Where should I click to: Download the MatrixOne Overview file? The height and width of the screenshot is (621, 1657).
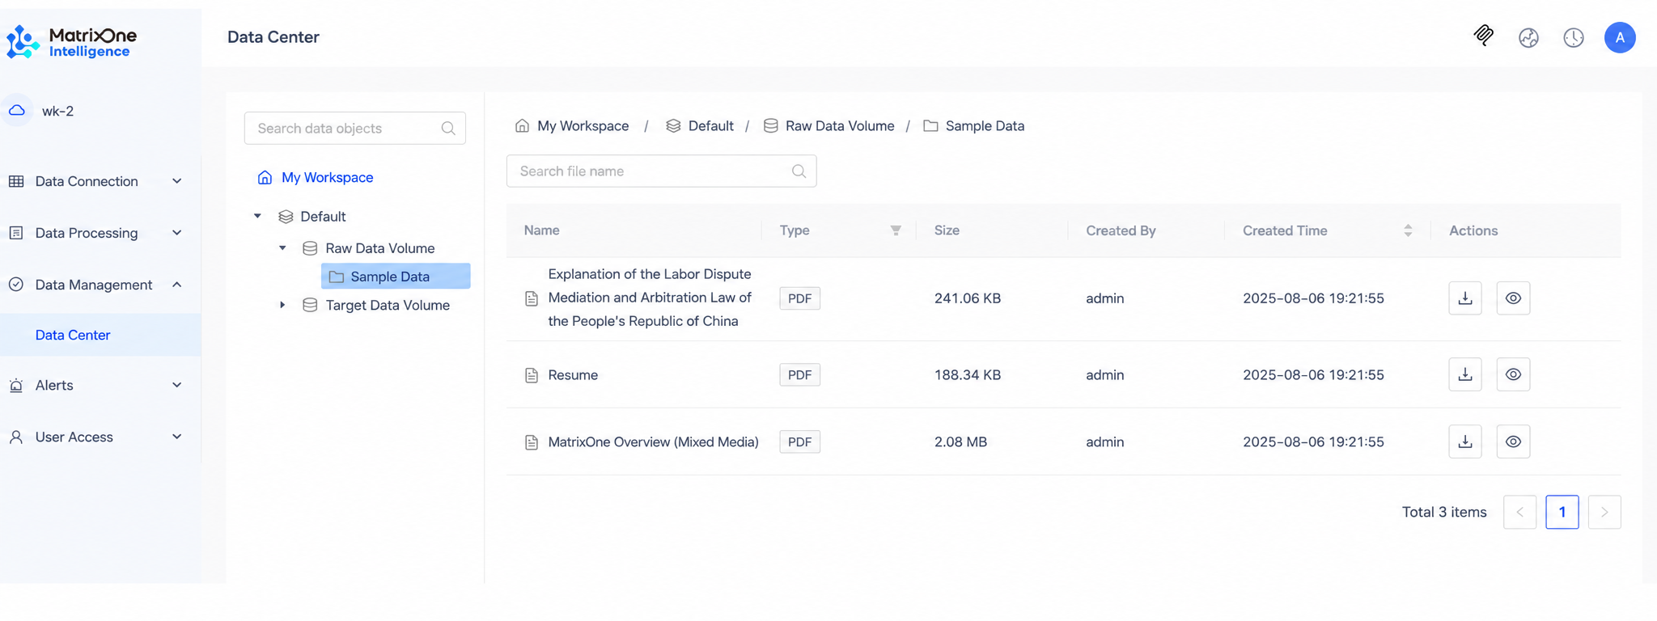pos(1464,441)
